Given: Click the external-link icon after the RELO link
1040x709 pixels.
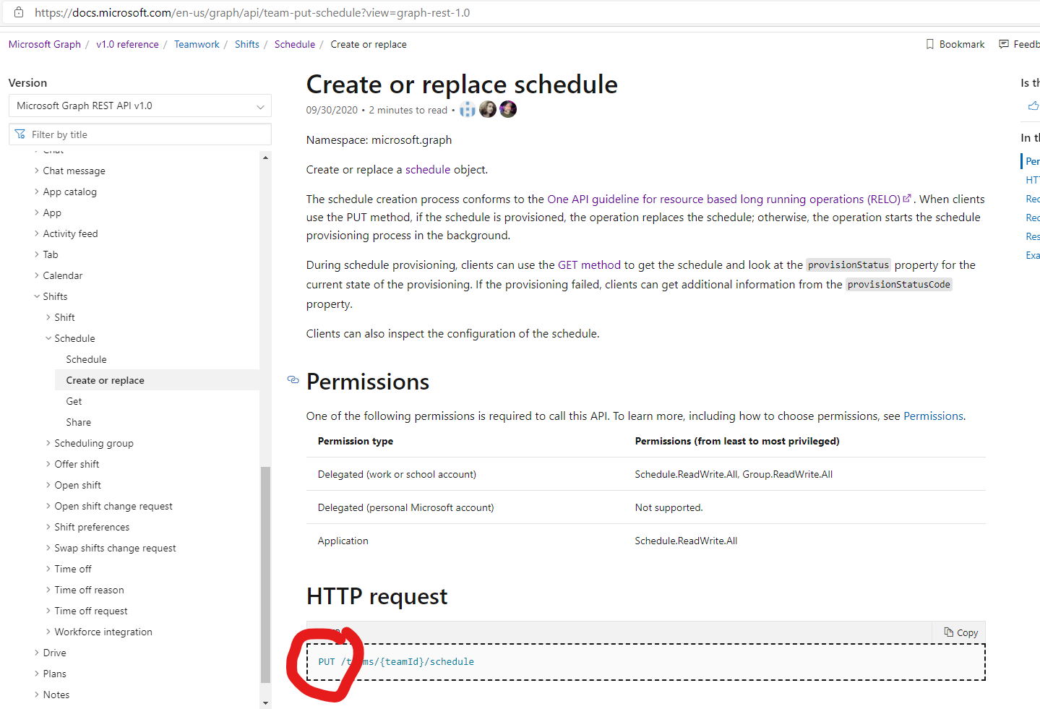Looking at the screenshot, I should [x=908, y=198].
